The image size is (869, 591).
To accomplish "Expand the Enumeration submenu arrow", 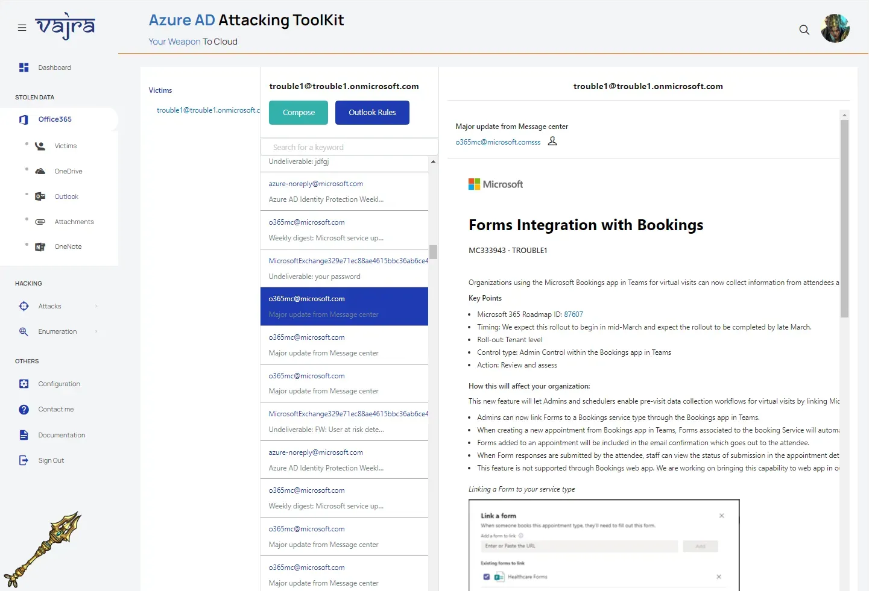I will pyautogui.click(x=96, y=331).
